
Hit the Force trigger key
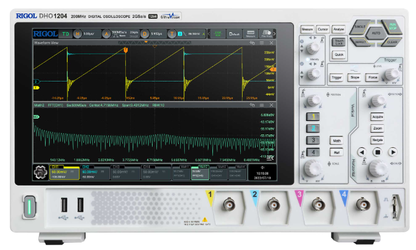pyautogui.click(x=373, y=77)
